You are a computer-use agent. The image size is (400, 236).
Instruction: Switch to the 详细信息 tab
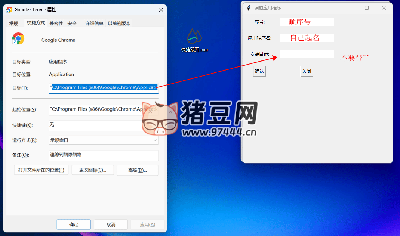pyautogui.click(x=94, y=24)
